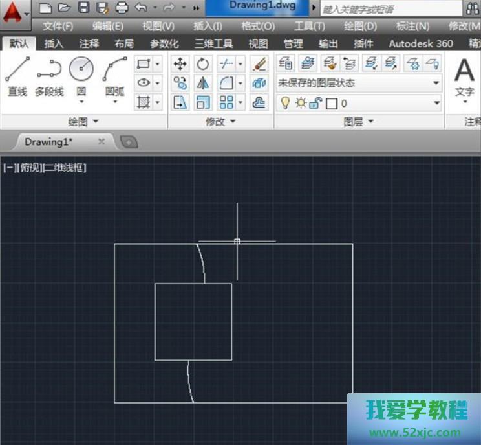Click the layer 0 color swatch

(332, 103)
